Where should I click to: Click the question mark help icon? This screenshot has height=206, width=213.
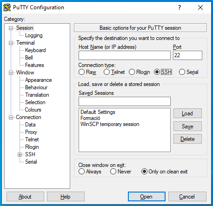coord(180,7)
